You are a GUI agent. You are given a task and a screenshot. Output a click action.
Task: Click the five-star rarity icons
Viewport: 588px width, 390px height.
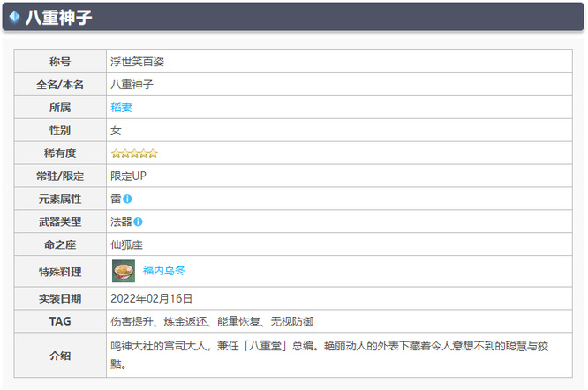pyautogui.click(x=134, y=154)
